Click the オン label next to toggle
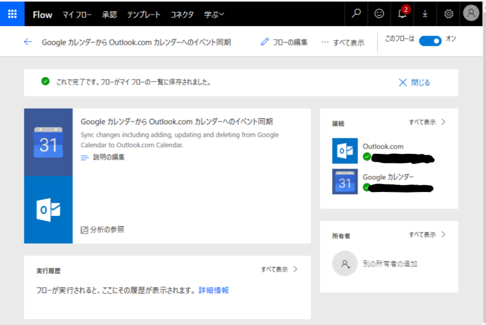486x325 pixels. [x=451, y=39]
